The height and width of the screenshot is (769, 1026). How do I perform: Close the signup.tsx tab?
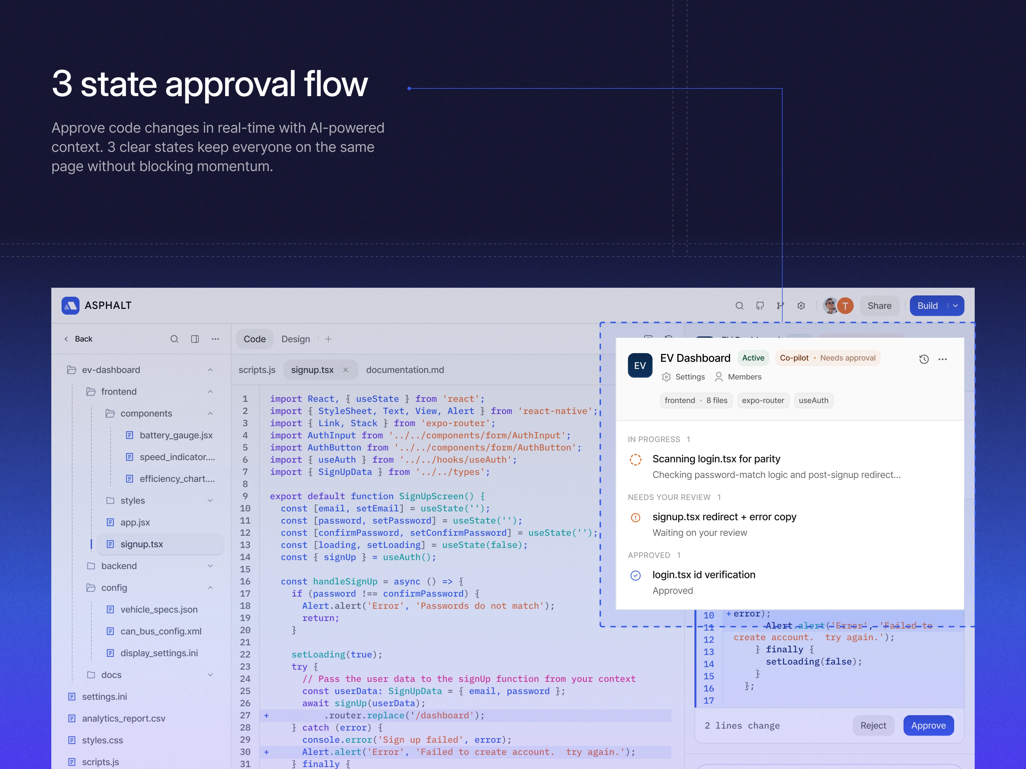(346, 370)
